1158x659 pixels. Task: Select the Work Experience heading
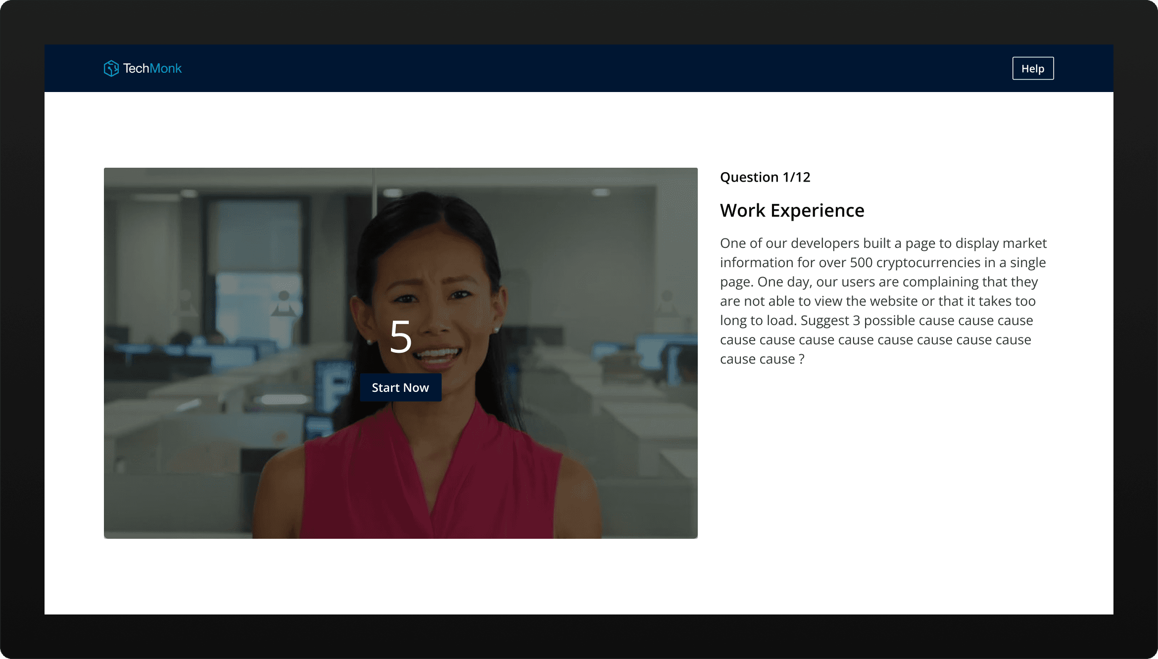(x=792, y=211)
